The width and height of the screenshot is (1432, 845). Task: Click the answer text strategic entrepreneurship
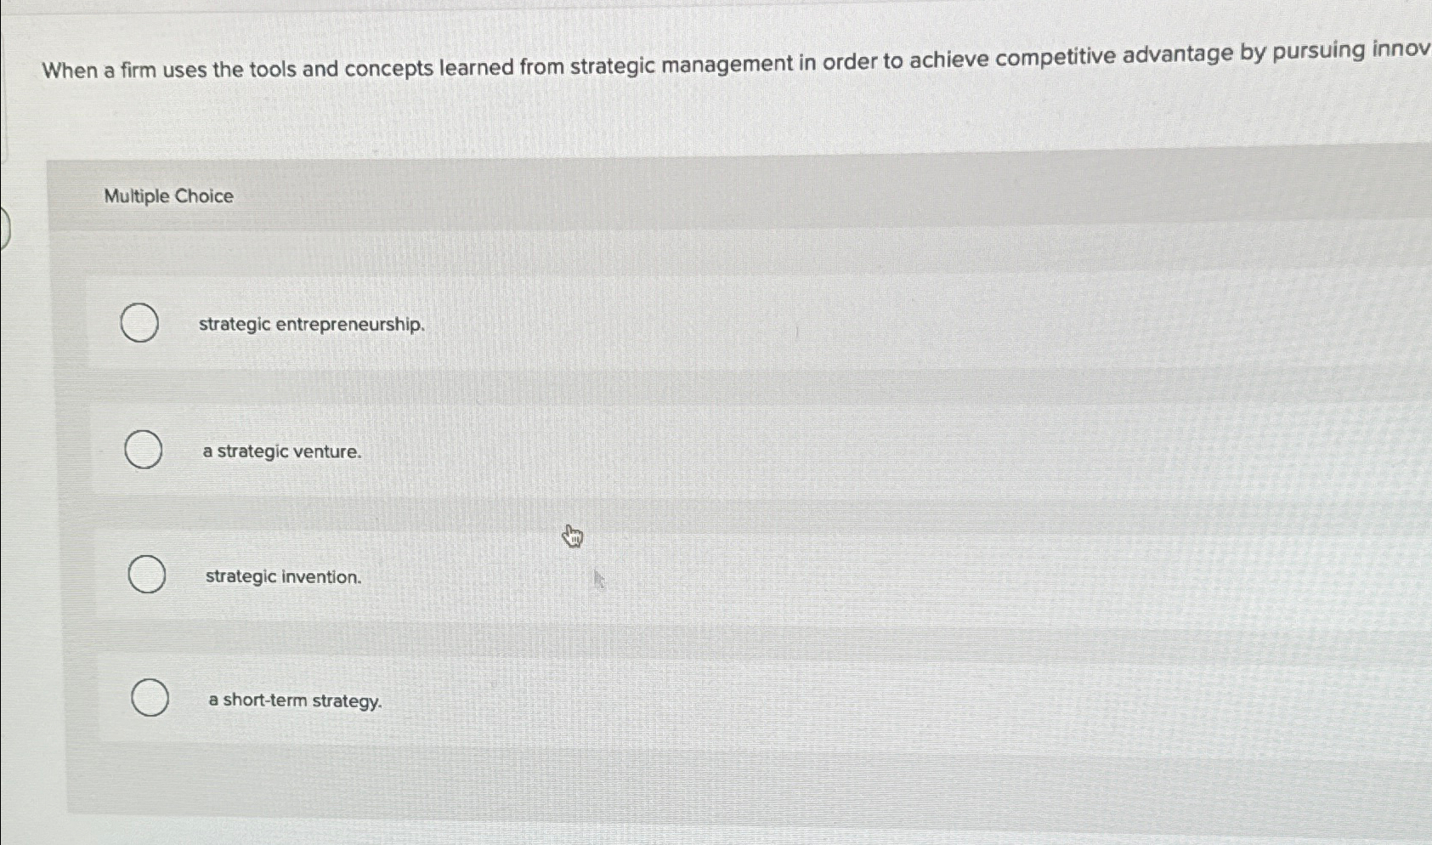pos(311,325)
